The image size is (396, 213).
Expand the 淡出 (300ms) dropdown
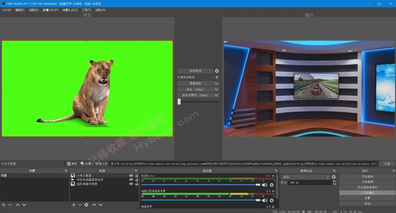[198, 89]
